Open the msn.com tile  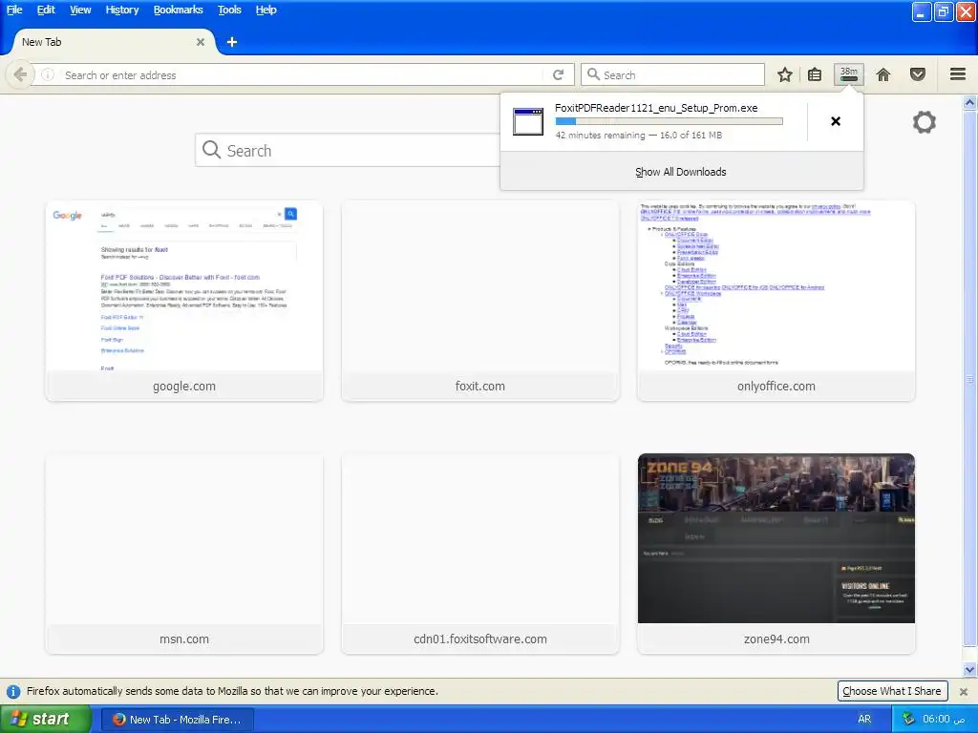coord(184,554)
